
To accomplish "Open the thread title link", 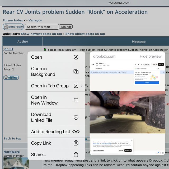I will click(75, 12).
